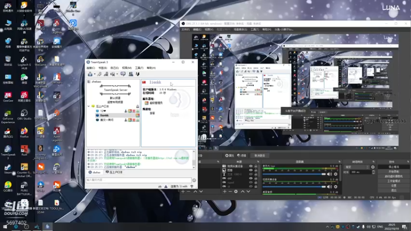
Task: Move source down arrow in OBS sources
Action: click(248, 191)
